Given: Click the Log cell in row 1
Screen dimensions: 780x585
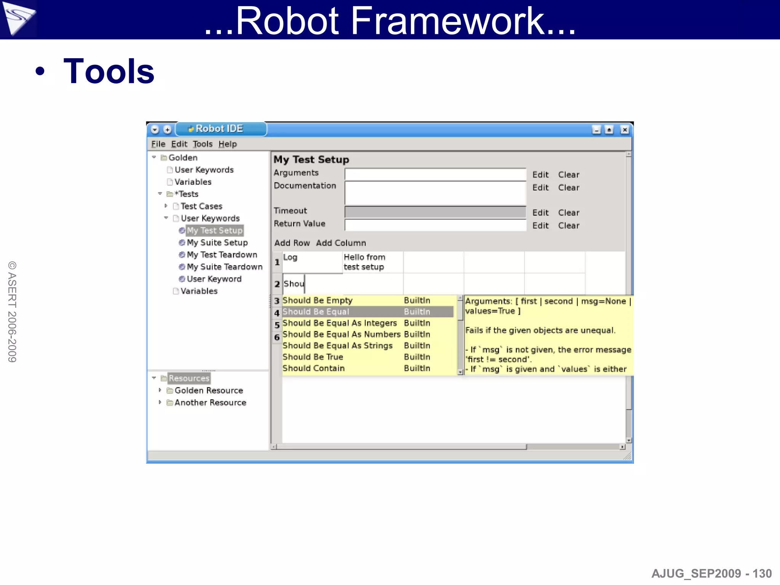Looking at the screenshot, I should [312, 262].
